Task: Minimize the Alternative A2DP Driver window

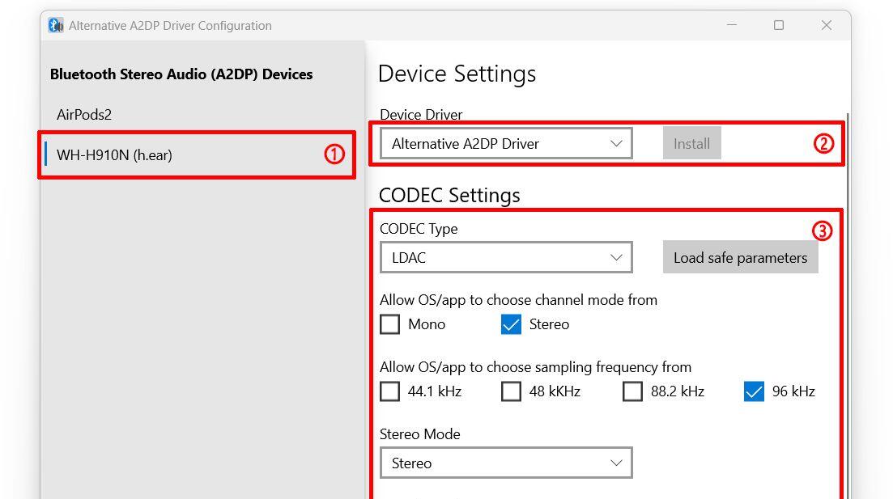Action: (732, 25)
